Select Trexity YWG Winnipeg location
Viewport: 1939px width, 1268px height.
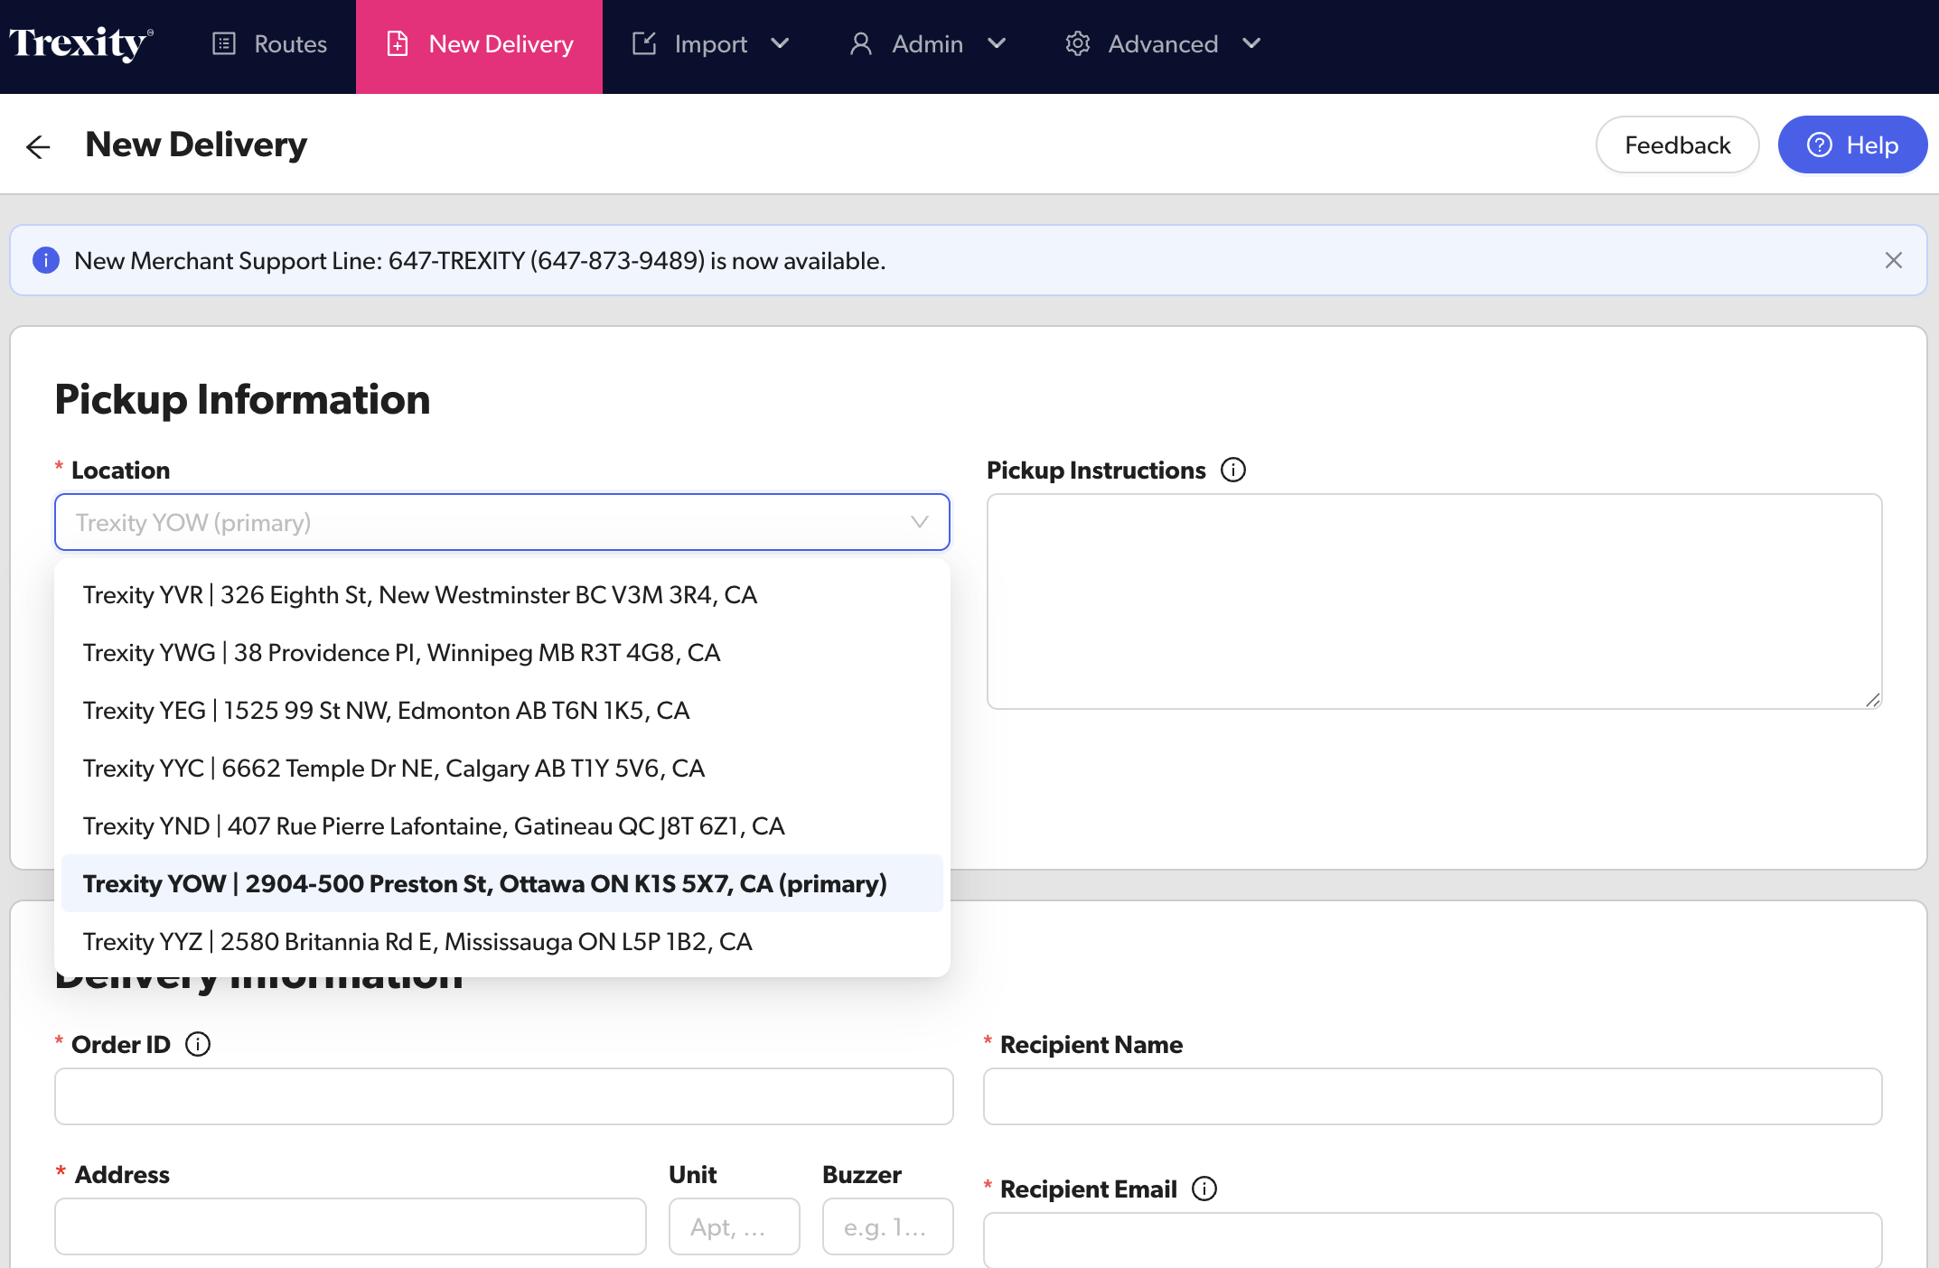coord(502,652)
